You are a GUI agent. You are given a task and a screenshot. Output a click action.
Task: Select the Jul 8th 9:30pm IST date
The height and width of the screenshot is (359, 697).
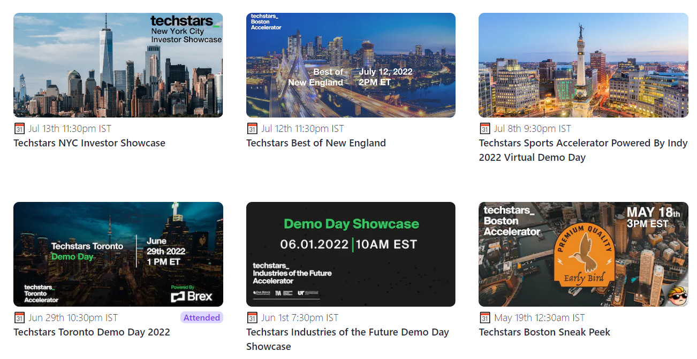coord(533,129)
